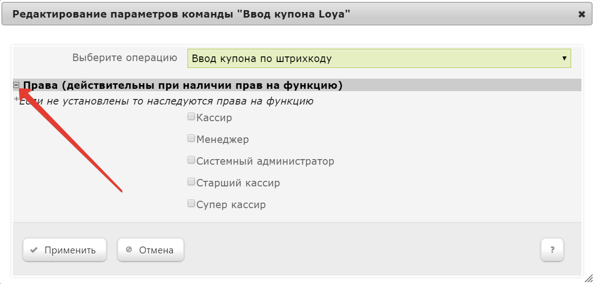
Task: Click the Кассир label text
Action: tap(214, 118)
